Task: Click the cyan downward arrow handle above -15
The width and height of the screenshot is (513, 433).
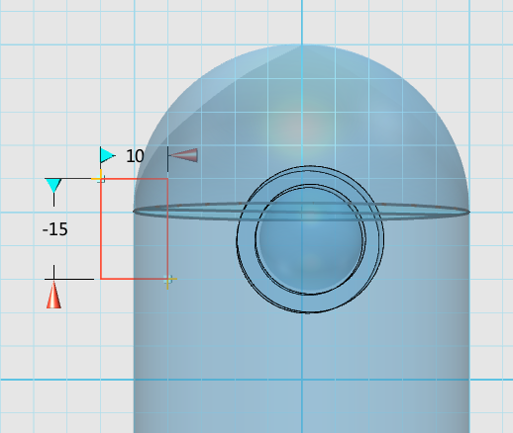Action: [53, 186]
